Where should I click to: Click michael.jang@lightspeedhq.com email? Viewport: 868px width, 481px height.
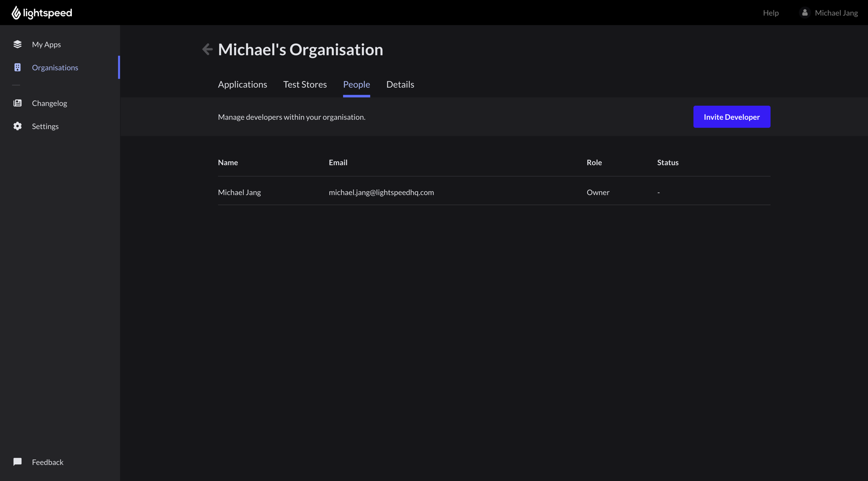point(381,192)
